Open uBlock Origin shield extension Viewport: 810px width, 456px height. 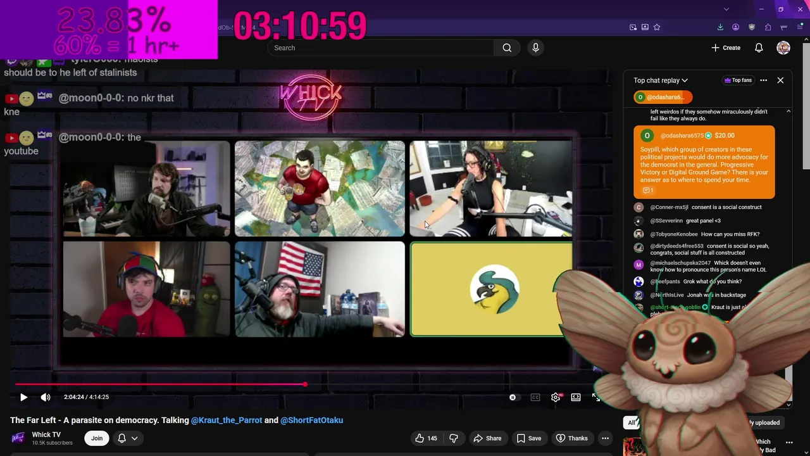tap(752, 27)
